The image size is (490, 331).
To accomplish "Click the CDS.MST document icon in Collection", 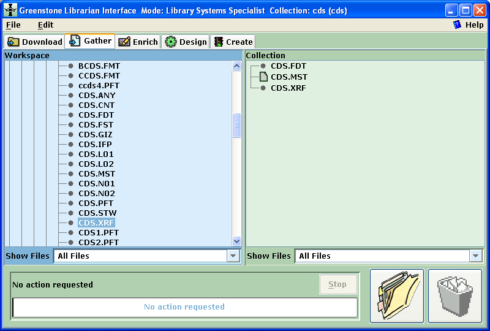I will pyautogui.click(x=263, y=77).
